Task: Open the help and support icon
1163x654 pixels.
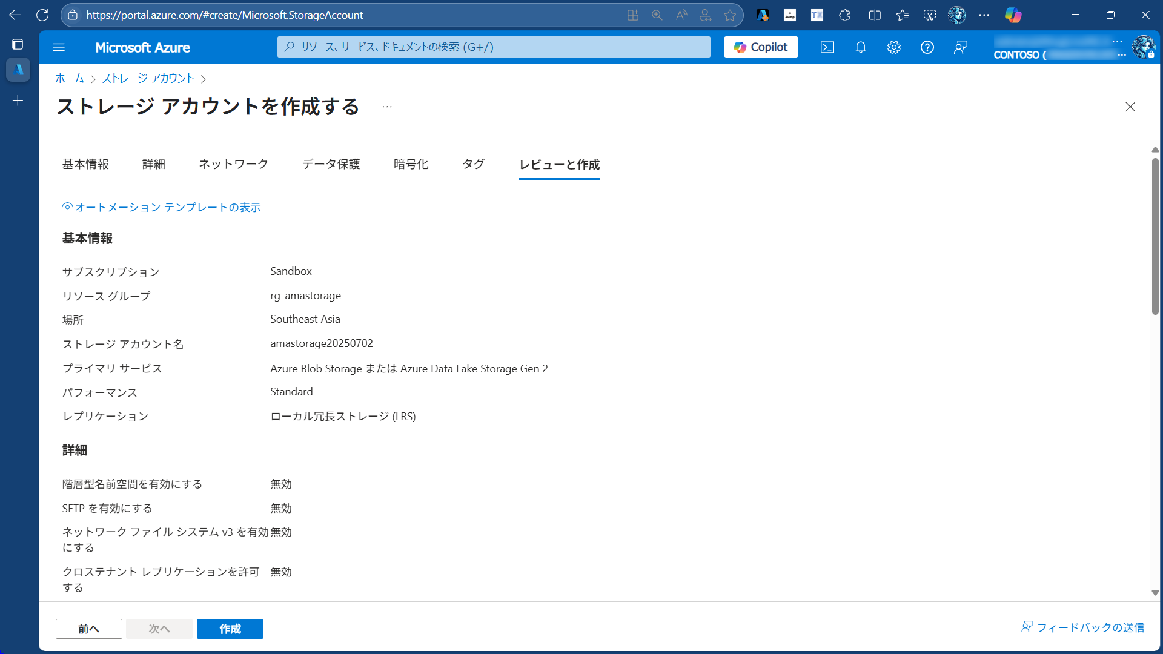Action: pos(927,47)
